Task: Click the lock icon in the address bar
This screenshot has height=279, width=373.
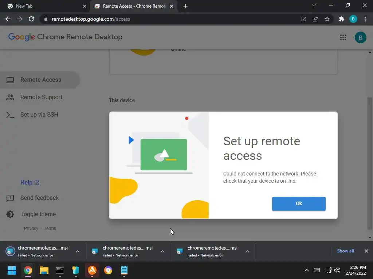Action: click(46, 19)
